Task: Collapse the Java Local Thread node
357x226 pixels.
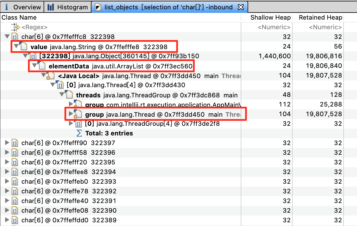Action: point(44,75)
